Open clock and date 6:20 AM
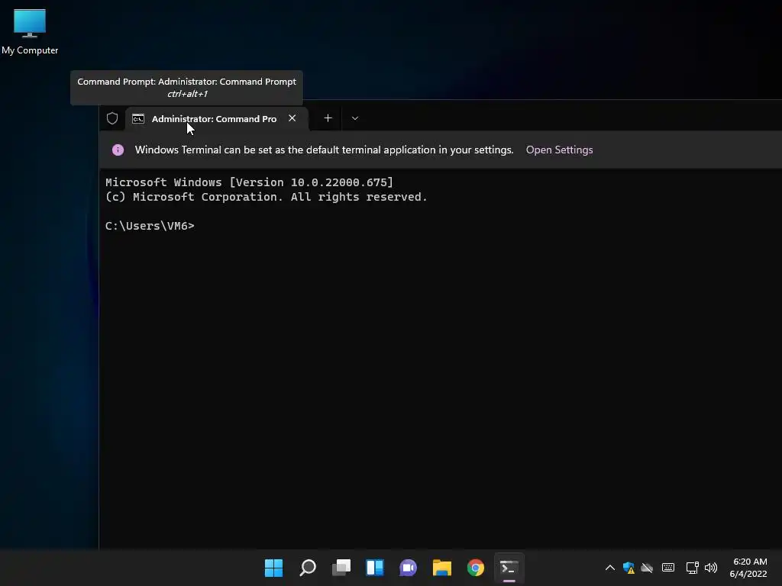The width and height of the screenshot is (782, 586). (748, 568)
